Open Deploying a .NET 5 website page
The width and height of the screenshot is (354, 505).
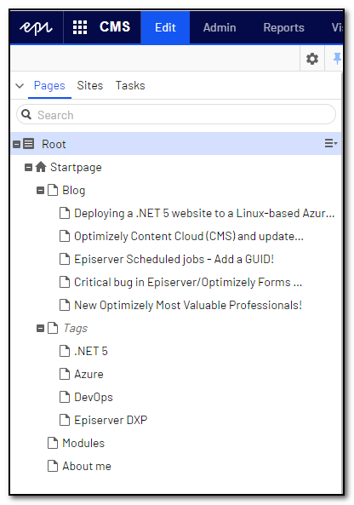point(204,213)
